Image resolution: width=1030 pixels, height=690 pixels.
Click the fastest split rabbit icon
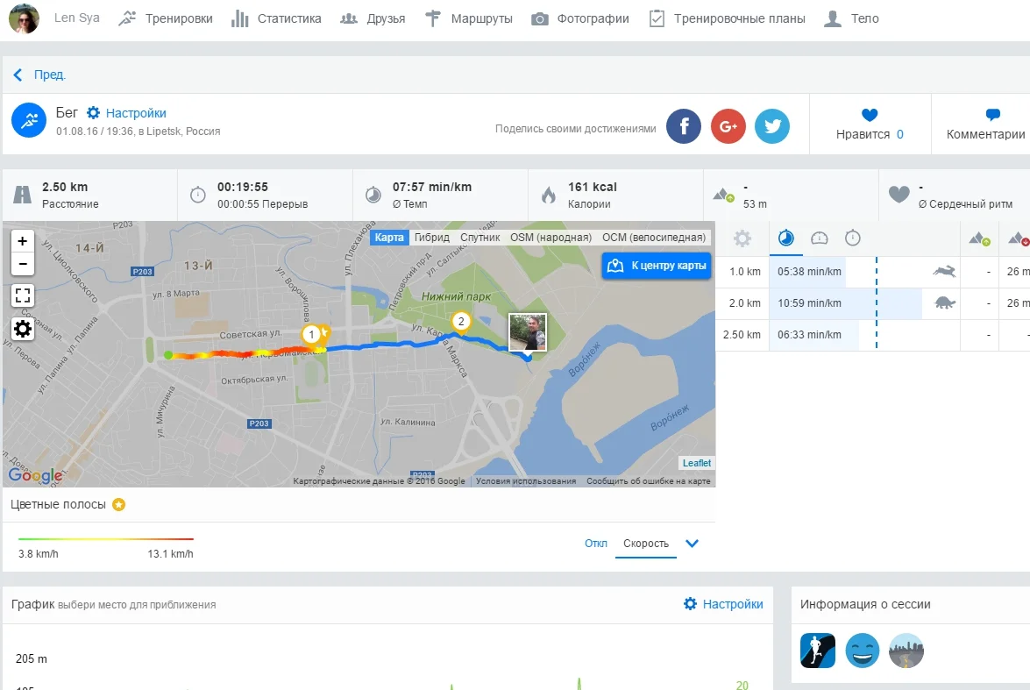944,272
